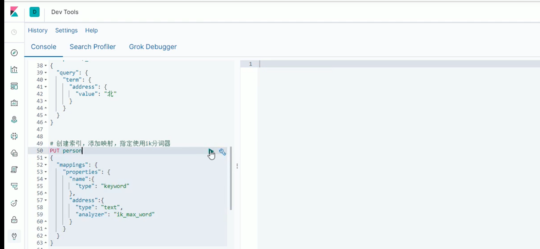Open Maps icon in sidebar
The width and height of the screenshot is (540, 249).
coord(14,120)
